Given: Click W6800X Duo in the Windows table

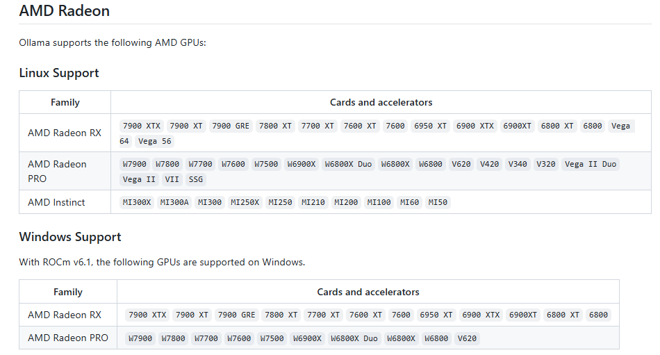Looking at the screenshot, I should pos(354,338).
